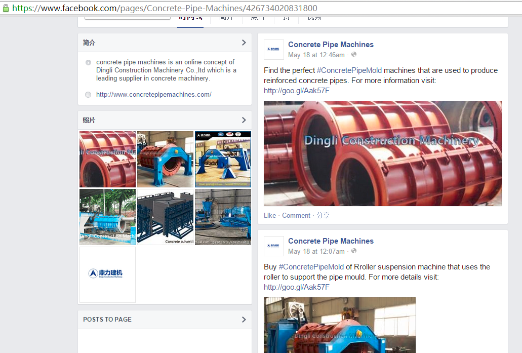Screen dimensions: 522x353
Task: Open the May 18 at 12:46am timestamp
Action: coord(316,55)
